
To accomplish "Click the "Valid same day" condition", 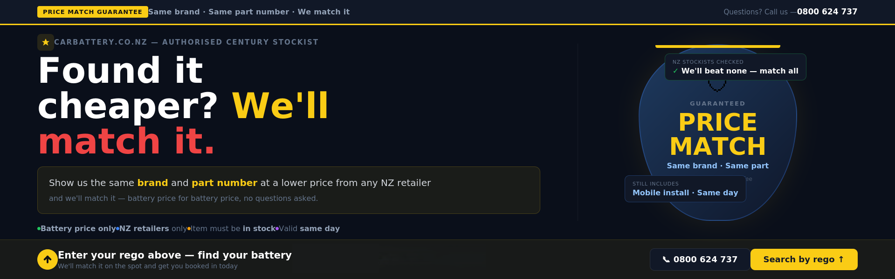I will tap(309, 229).
